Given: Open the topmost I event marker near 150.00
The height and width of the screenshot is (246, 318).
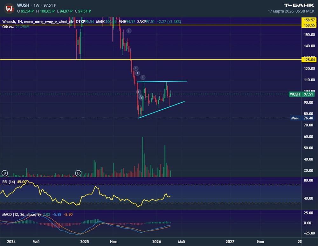Looking at the screenshot, I should 129,31.
